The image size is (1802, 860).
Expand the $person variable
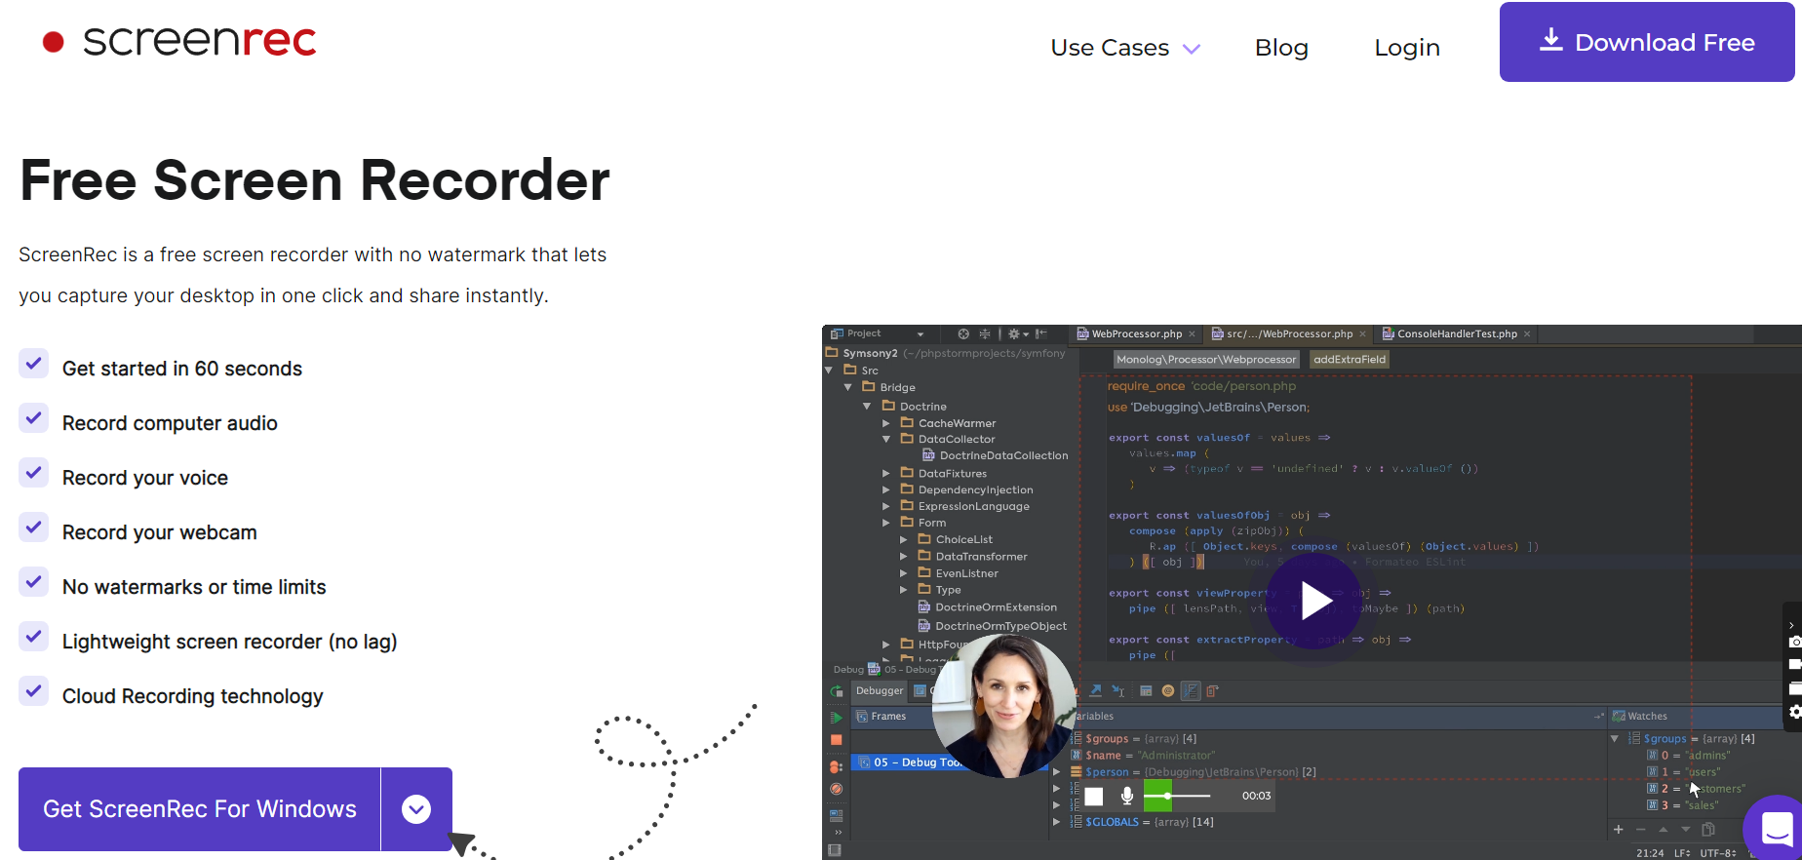coord(1056,772)
